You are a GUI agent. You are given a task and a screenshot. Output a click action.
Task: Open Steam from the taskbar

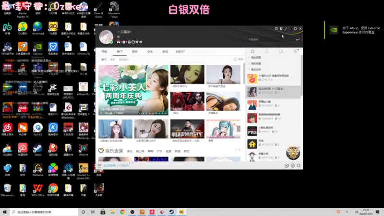171,212
